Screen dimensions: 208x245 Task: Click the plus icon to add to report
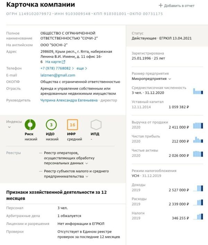tap(161, 6)
